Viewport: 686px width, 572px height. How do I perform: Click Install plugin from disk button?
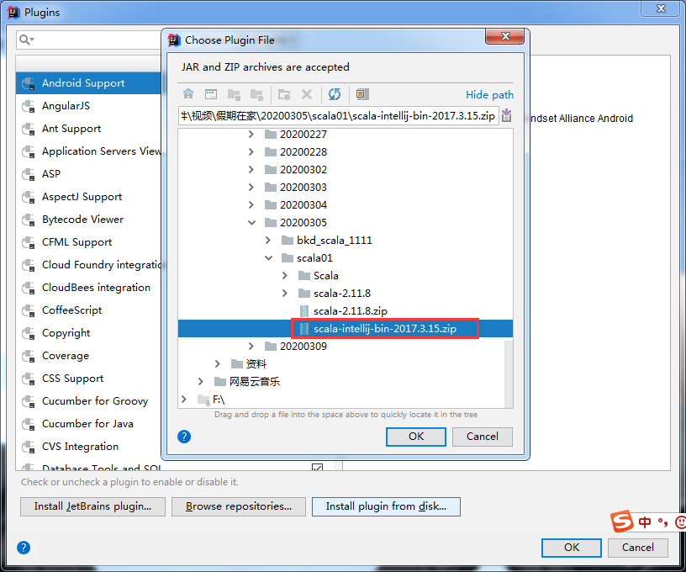[386, 506]
